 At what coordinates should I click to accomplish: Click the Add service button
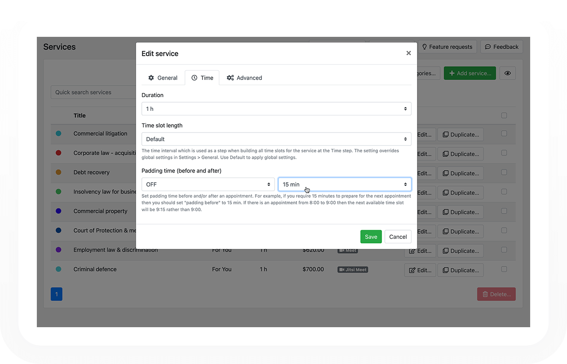pos(469,73)
